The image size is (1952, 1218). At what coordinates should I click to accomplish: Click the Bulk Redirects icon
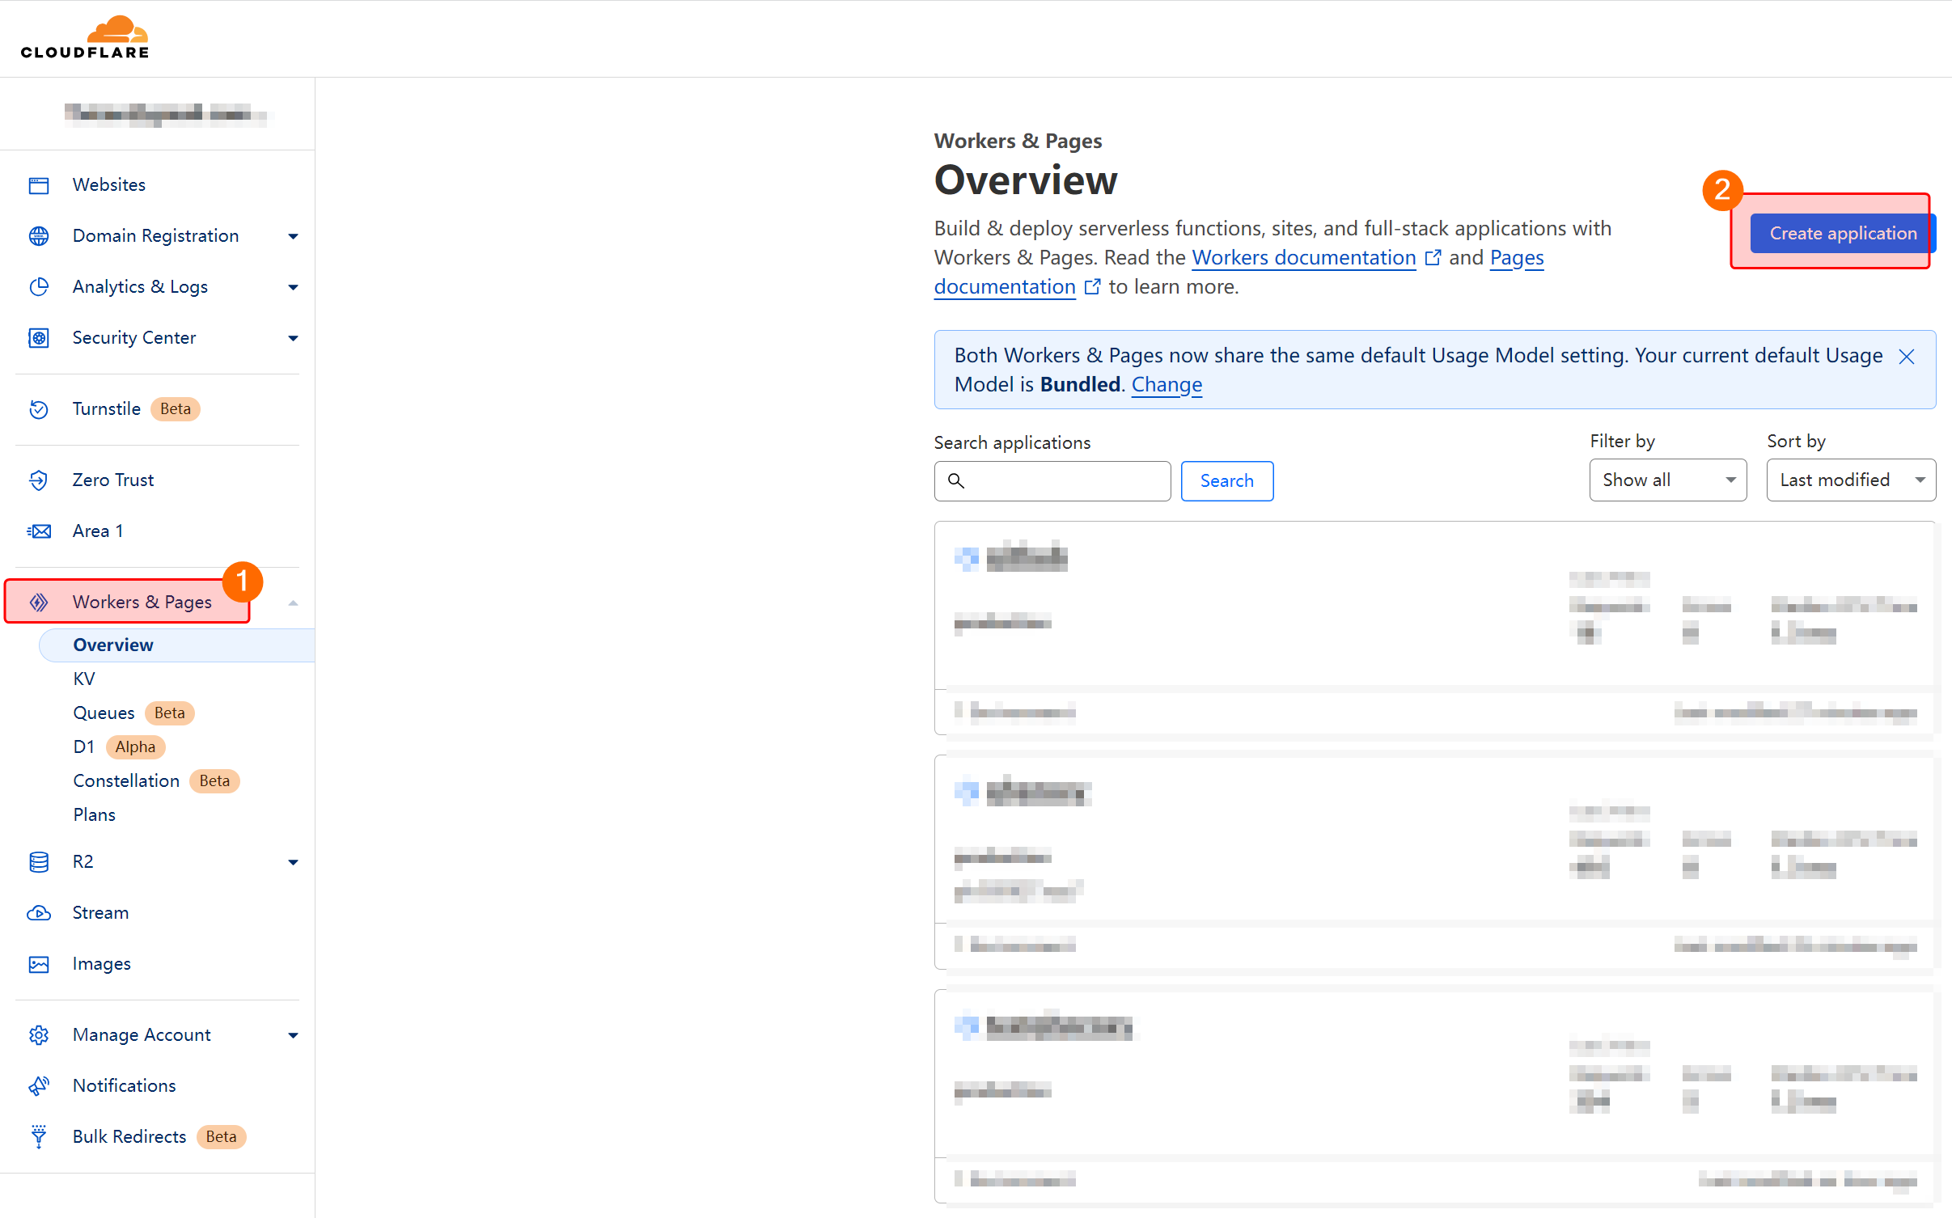(x=39, y=1137)
